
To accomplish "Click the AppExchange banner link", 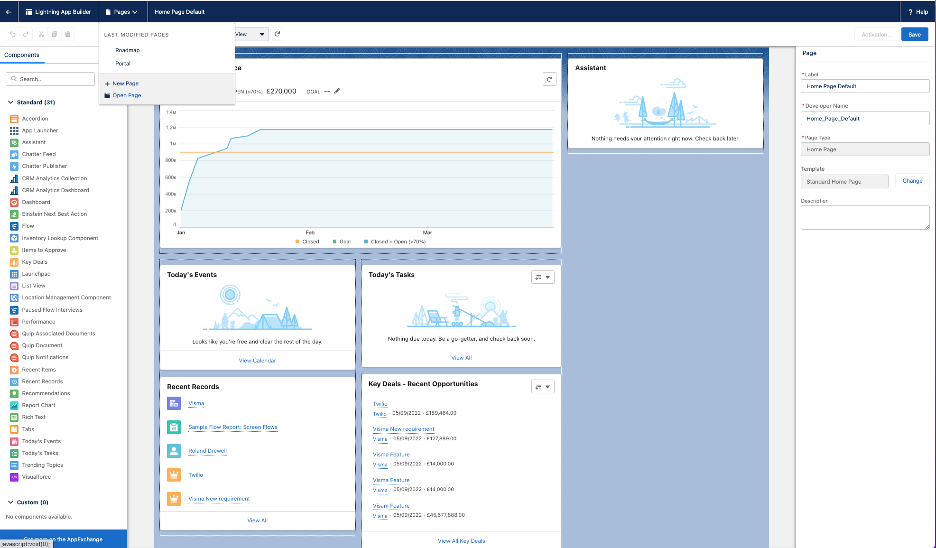I will click(63, 539).
